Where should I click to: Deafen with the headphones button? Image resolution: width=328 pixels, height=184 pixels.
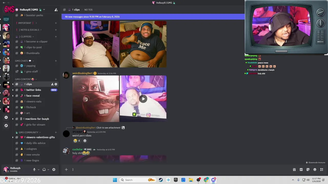coord(44,169)
